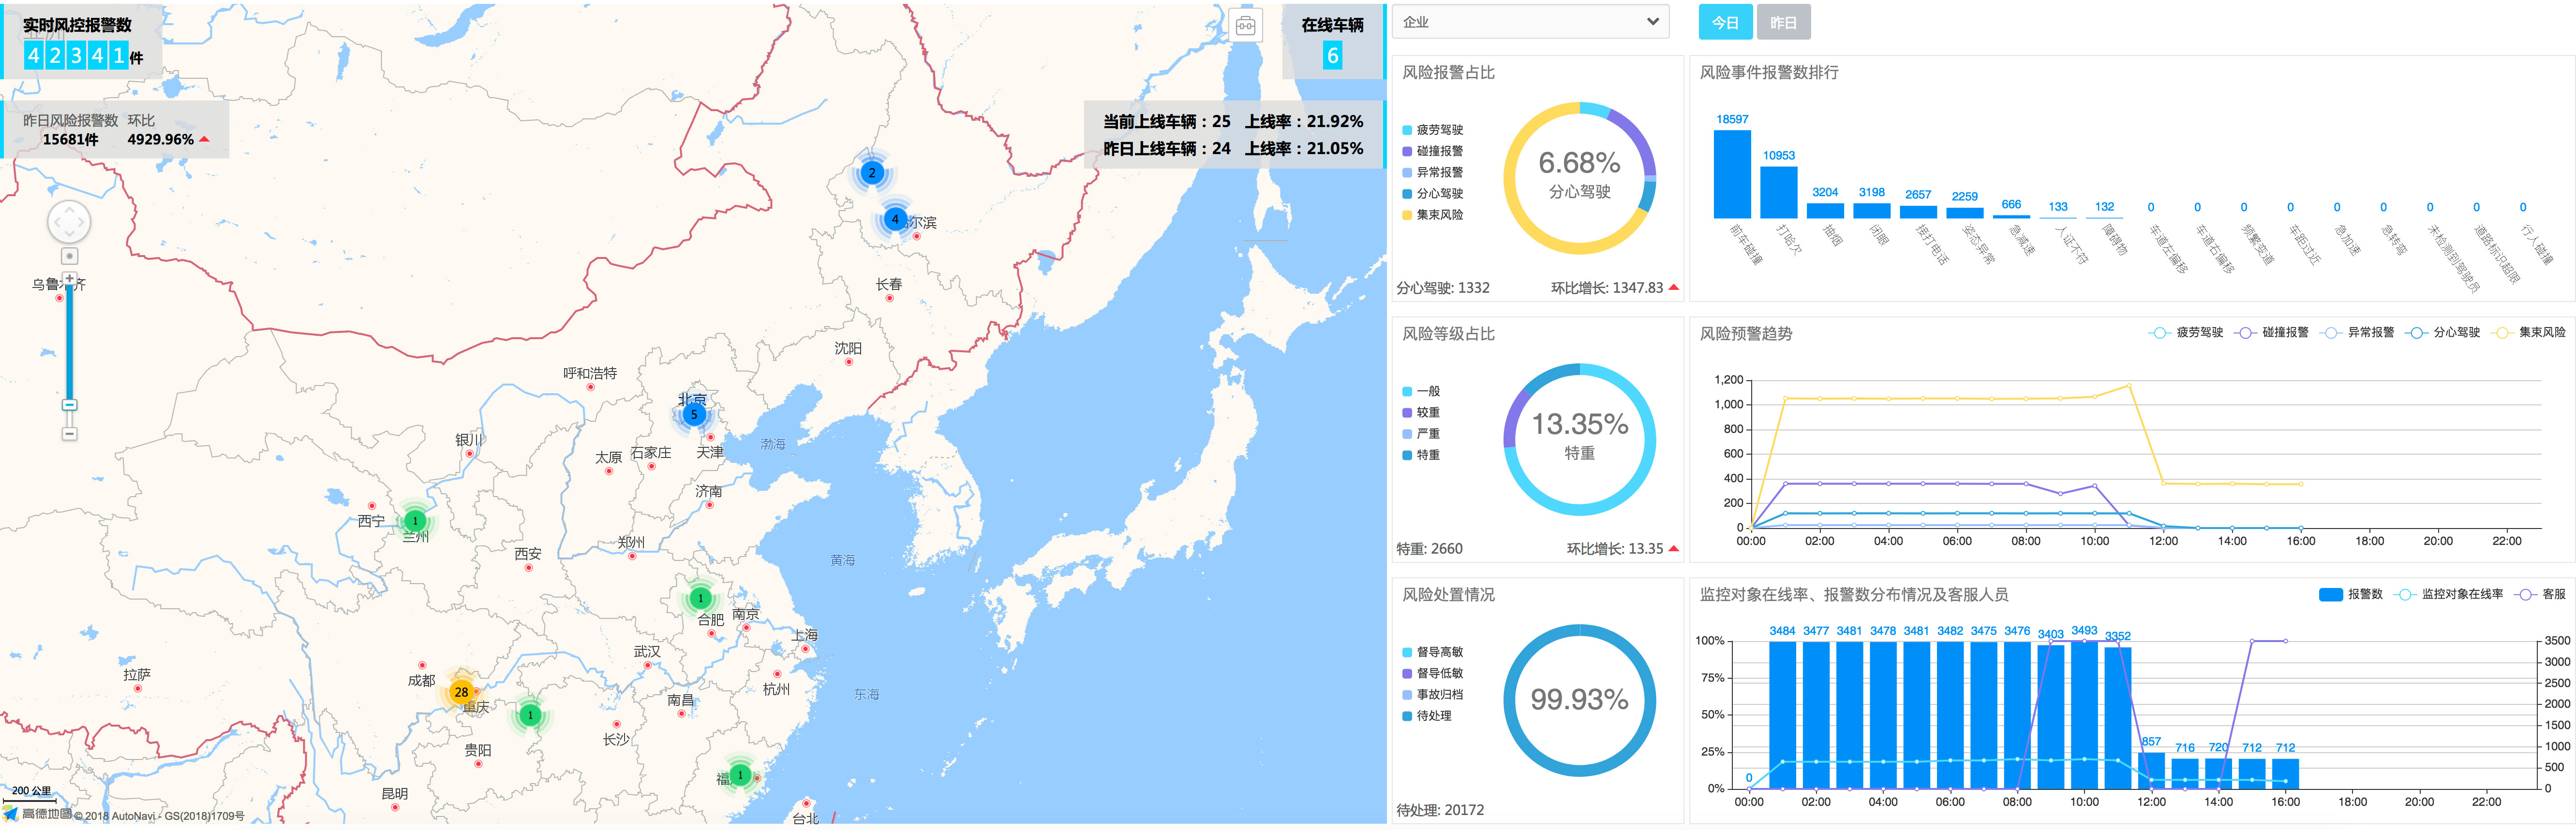Toggle 报警数 series in bottom chart legend
This screenshot has height=830, width=2576.
click(2351, 594)
